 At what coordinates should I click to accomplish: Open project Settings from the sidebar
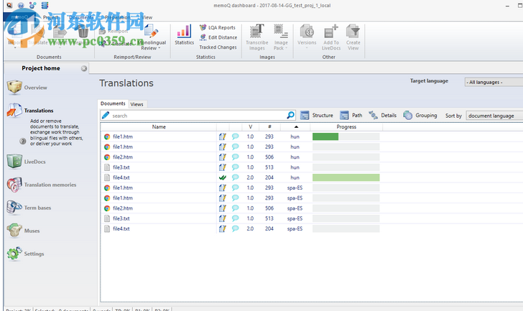pos(25,254)
